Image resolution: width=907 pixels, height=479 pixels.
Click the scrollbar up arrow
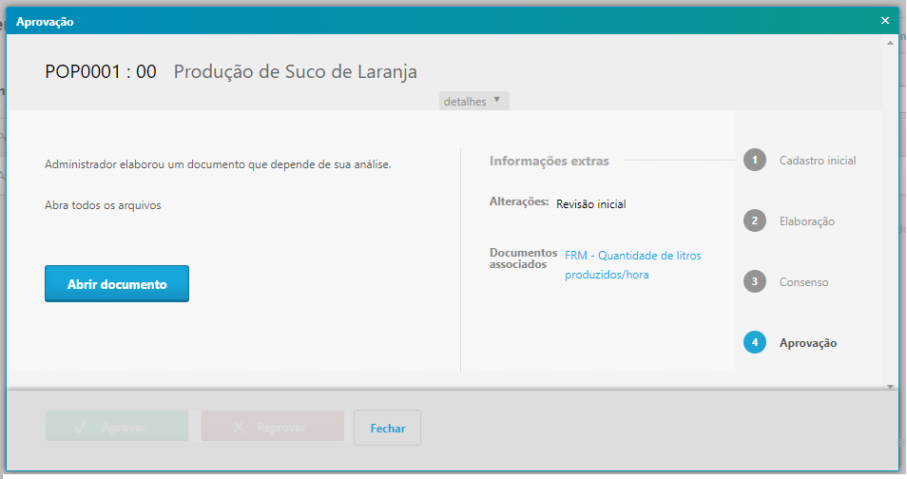point(890,43)
